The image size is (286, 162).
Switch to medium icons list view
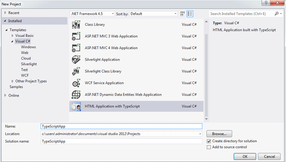pos(190,14)
